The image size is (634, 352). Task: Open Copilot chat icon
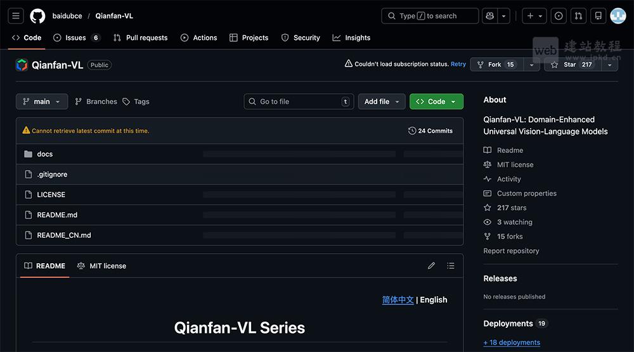489,16
